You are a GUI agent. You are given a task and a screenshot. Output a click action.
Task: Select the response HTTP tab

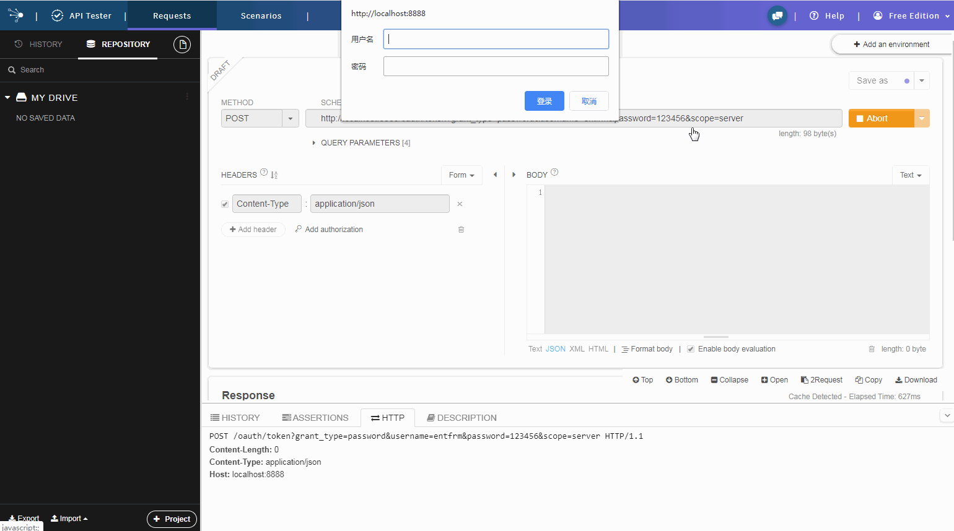click(388, 418)
